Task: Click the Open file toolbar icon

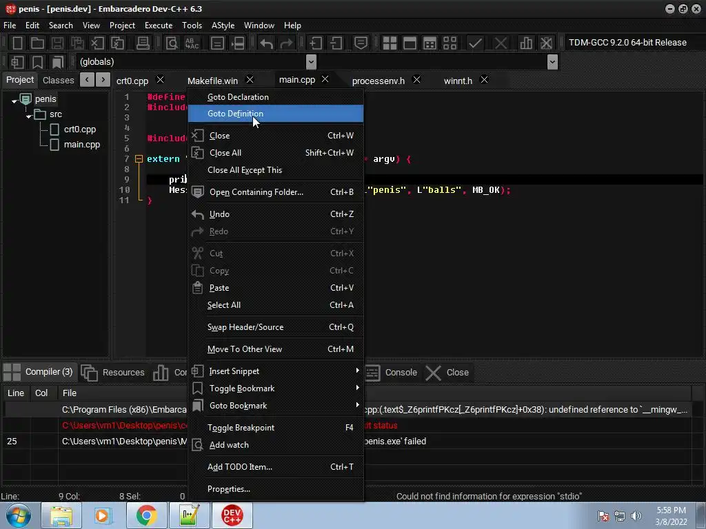Action: point(37,43)
